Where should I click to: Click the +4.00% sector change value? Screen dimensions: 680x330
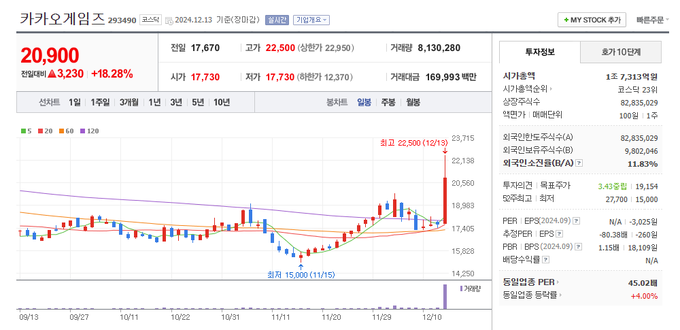tap(644, 296)
